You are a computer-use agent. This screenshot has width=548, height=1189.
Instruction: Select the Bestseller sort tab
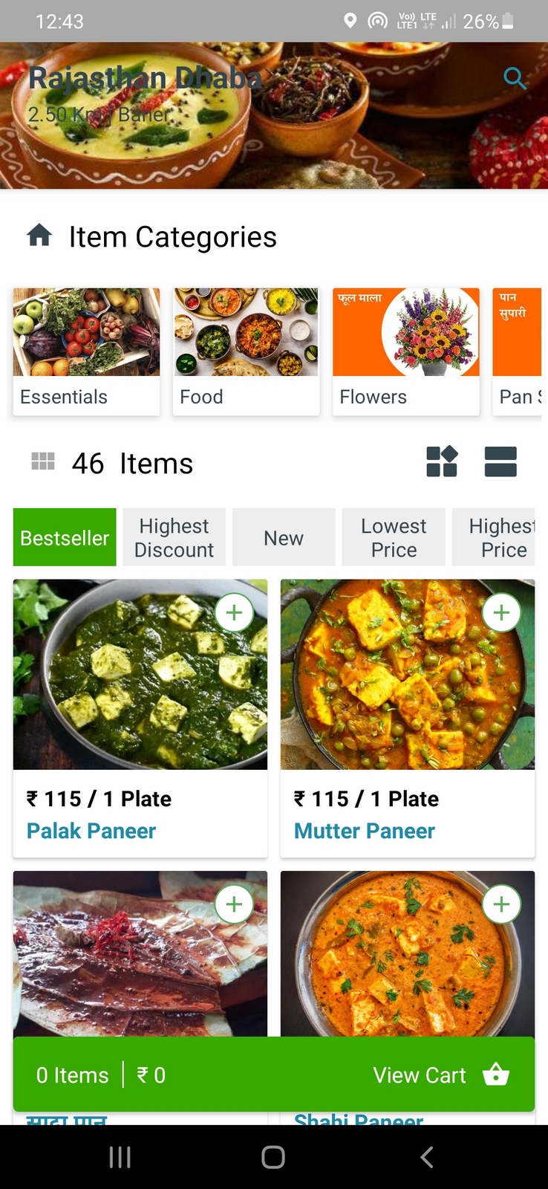65,537
